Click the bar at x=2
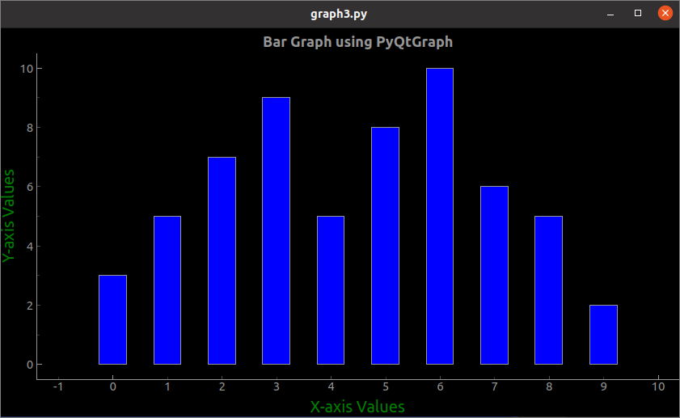Image resolution: width=680 pixels, height=418 pixels. coord(222,260)
